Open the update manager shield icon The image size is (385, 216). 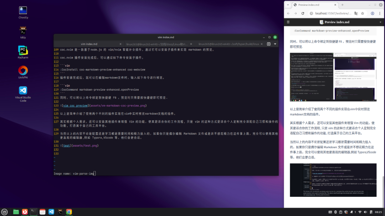pos(346,212)
